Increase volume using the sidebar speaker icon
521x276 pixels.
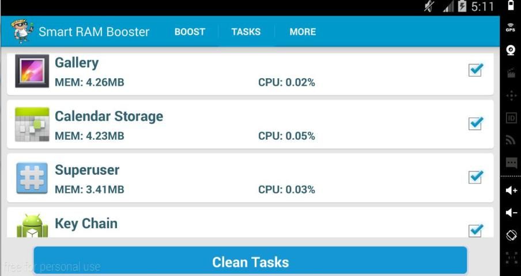(511, 190)
